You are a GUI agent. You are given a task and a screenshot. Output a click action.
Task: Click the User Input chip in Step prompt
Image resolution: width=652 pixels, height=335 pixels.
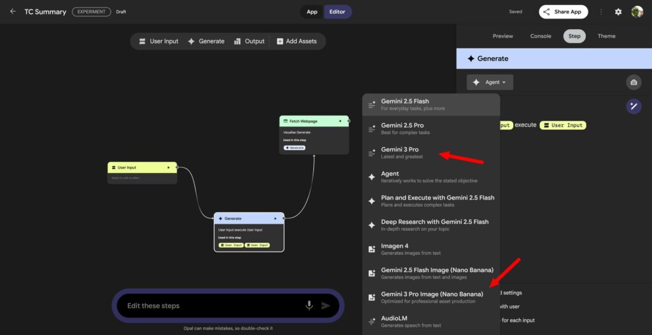tap(563, 125)
